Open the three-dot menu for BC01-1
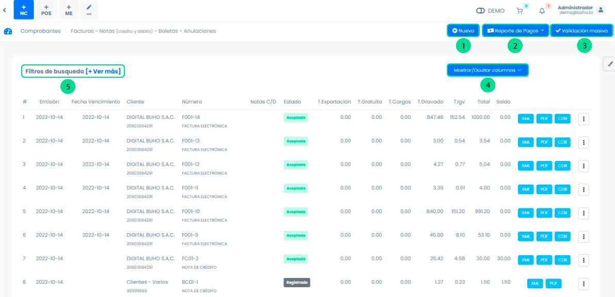615x297 pixels. (x=584, y=284)
